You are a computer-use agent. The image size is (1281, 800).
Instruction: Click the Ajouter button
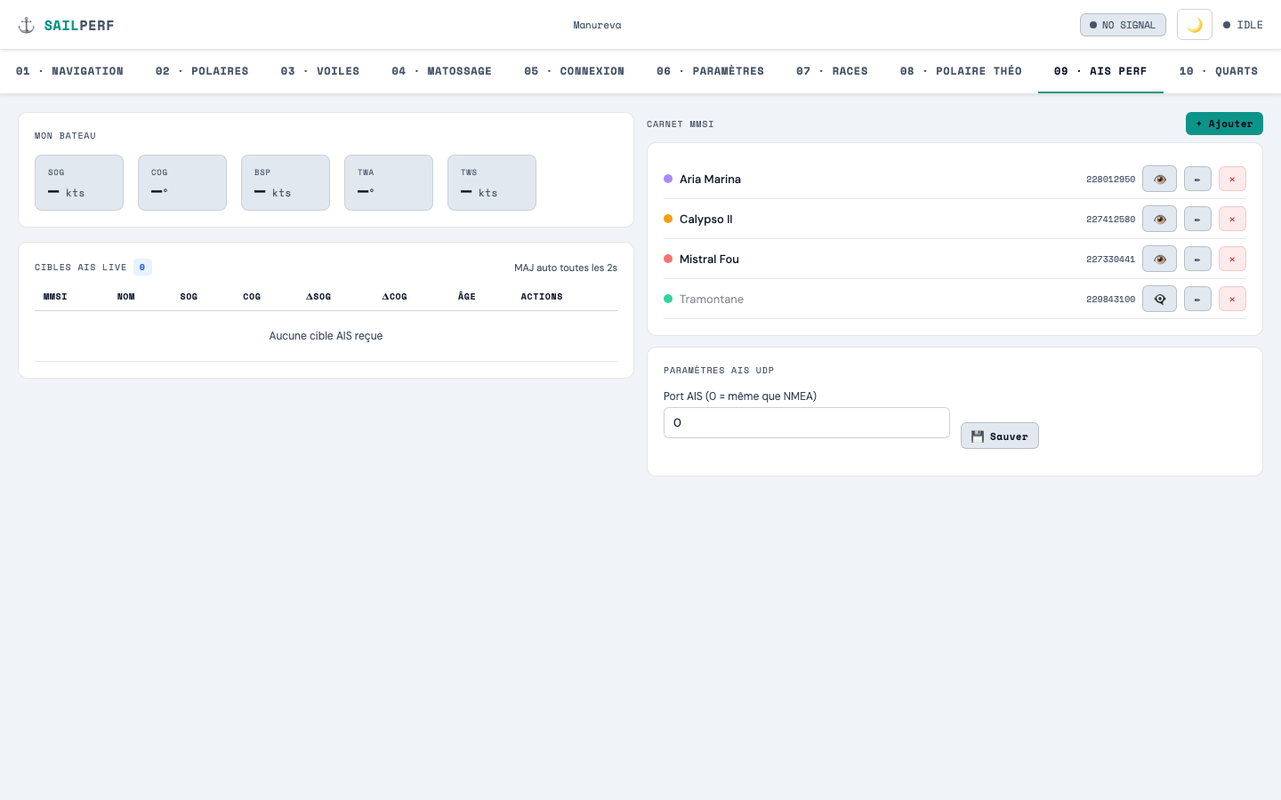1224,124
